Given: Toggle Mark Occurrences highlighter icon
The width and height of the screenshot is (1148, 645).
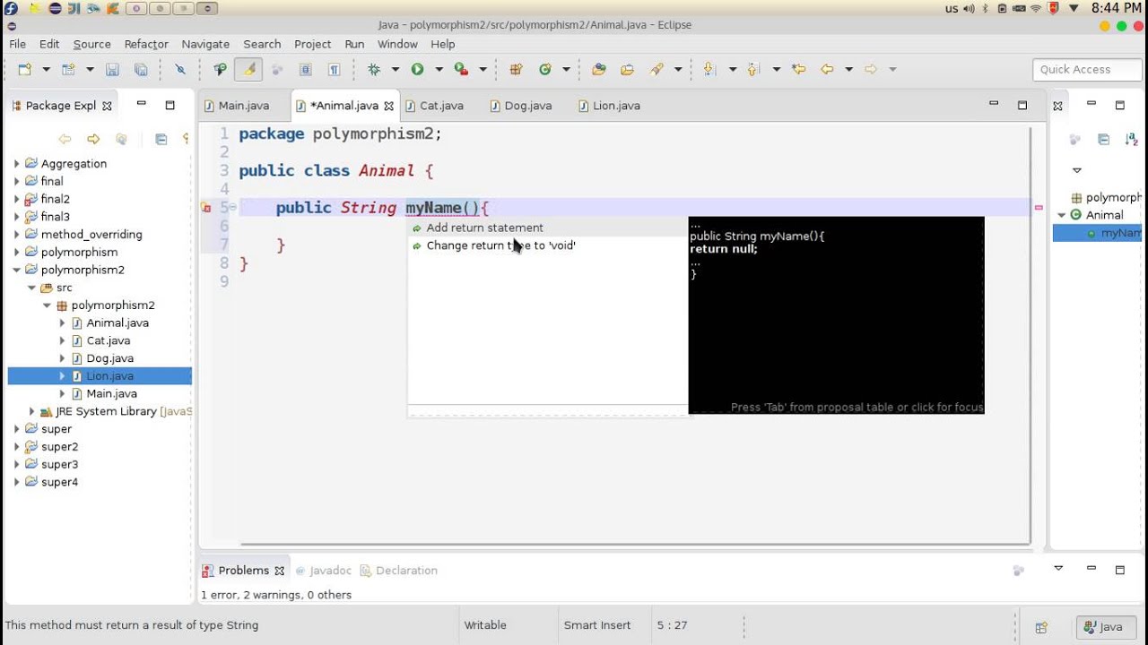Looking at the screenshot, I should click(x=249, y=69).
